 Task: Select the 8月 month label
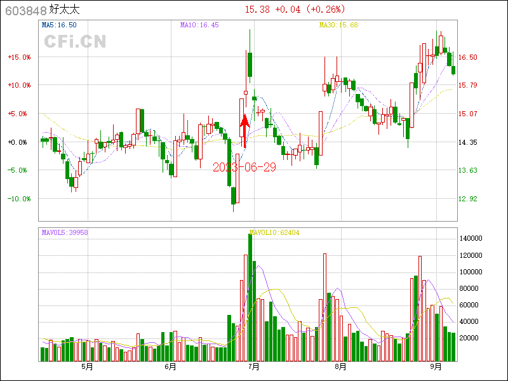point(340,366)
